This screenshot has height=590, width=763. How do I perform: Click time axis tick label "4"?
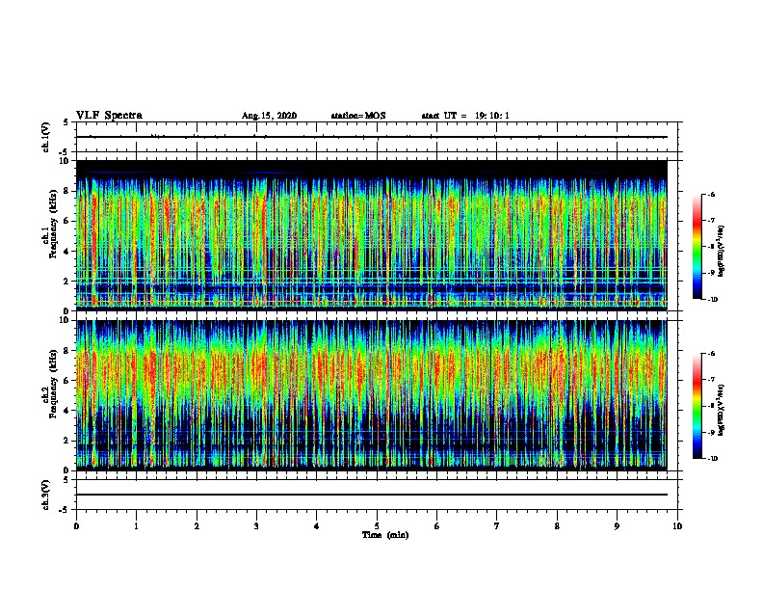[x=317, y=526]
